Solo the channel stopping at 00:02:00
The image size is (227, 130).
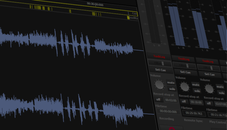point(172,89)
